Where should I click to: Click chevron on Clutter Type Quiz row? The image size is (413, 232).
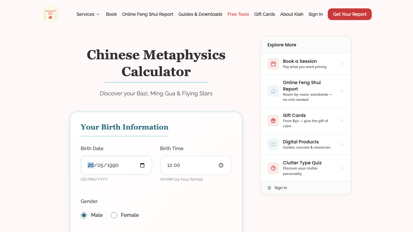pyautogui.click(x=342, y=168)
